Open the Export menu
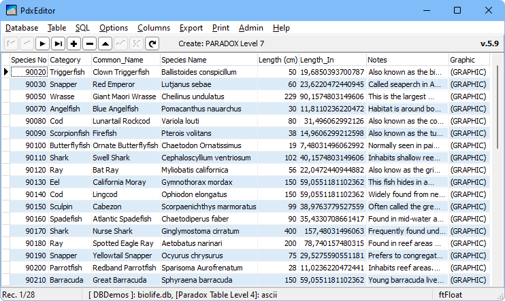 (x=191, y=28)
